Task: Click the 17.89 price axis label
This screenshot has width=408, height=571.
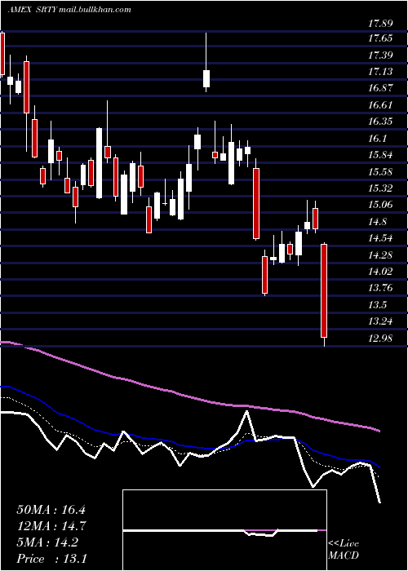Action: coord(380,24)
